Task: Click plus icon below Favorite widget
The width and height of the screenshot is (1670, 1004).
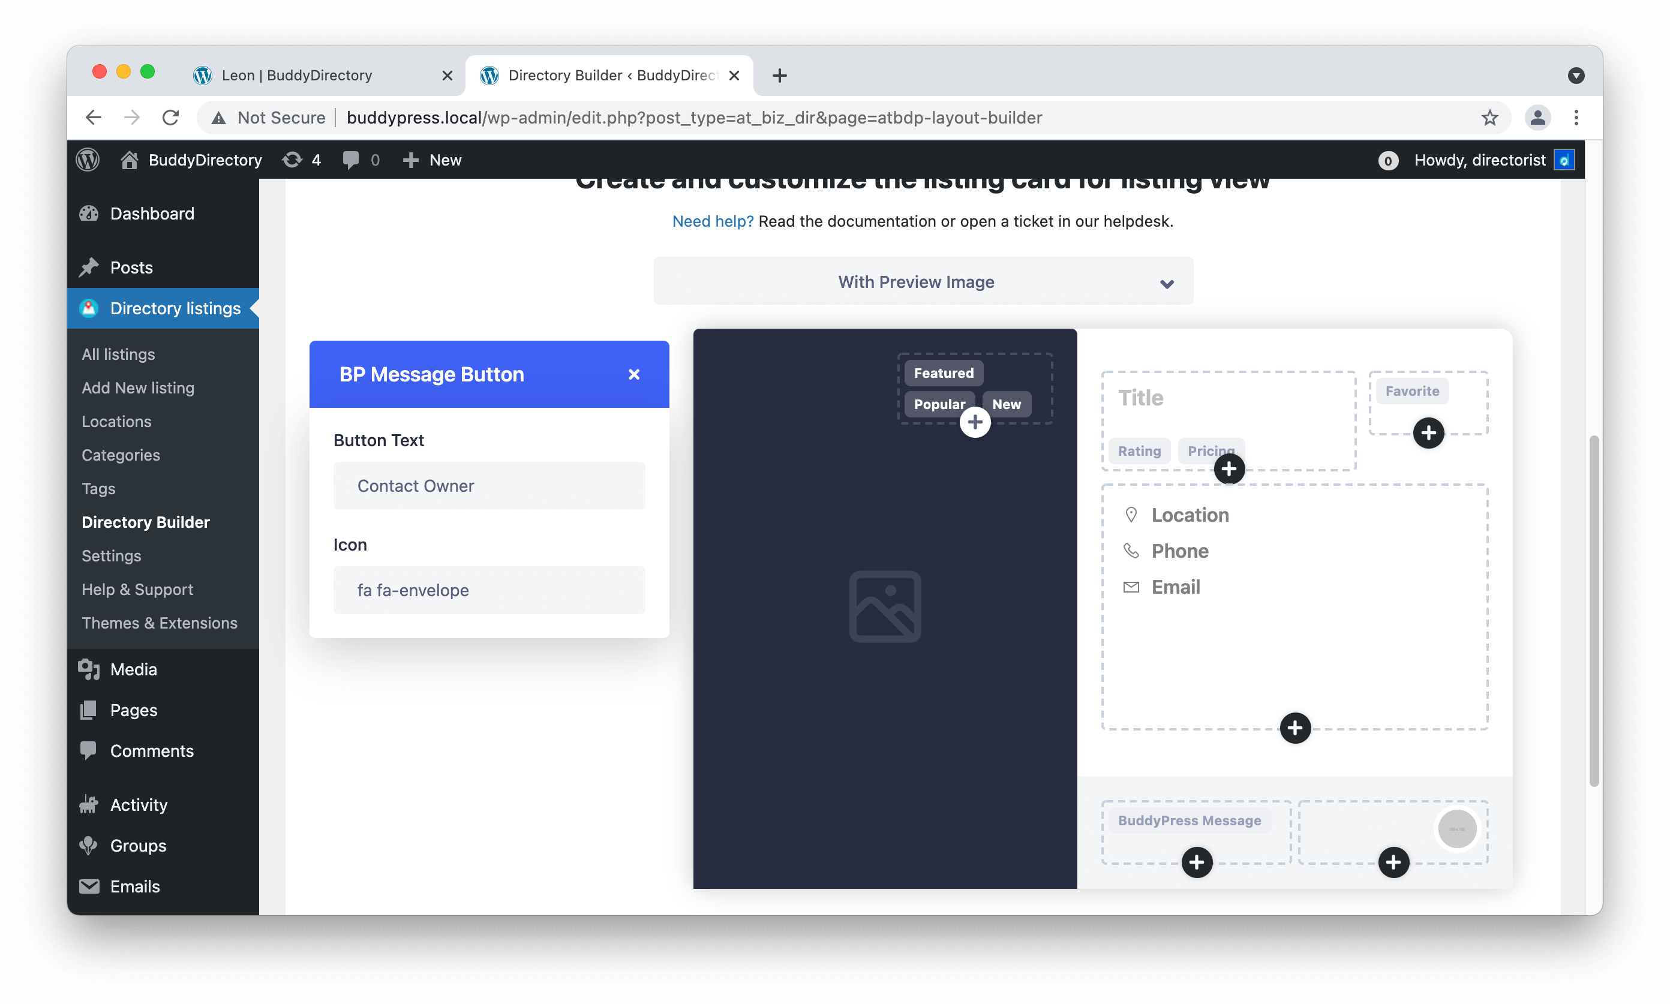Action: (1428, 432)
